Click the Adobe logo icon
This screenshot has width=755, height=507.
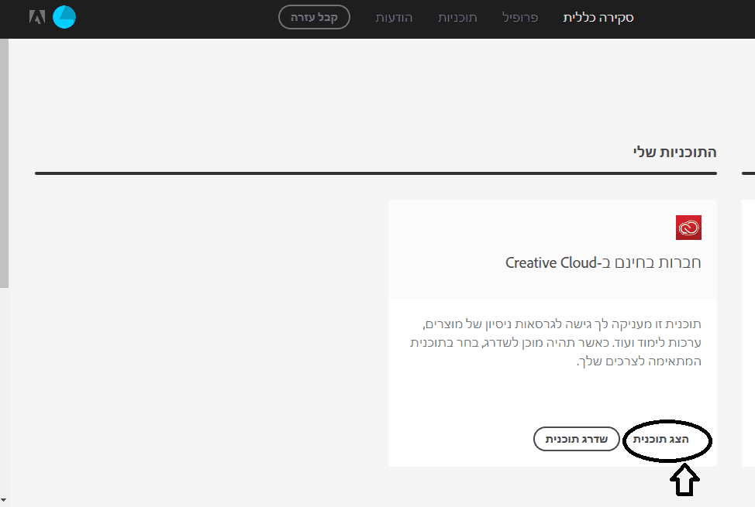[x=37, y=17]
